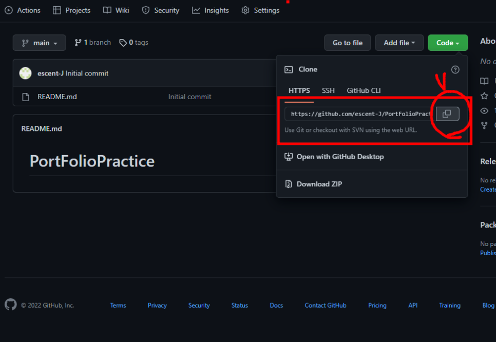Click the book readme icon in About sidebar
Viewport: 496px width, 342px height.
[484, 81]
